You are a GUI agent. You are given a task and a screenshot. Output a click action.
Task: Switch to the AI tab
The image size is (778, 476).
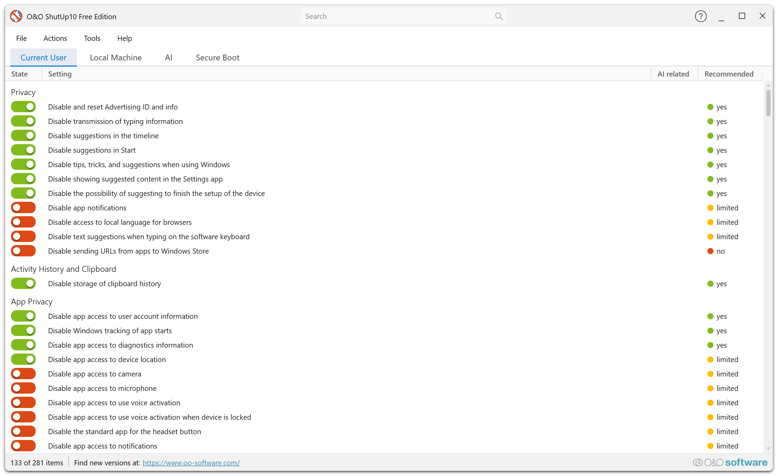[x=168, y=57]
